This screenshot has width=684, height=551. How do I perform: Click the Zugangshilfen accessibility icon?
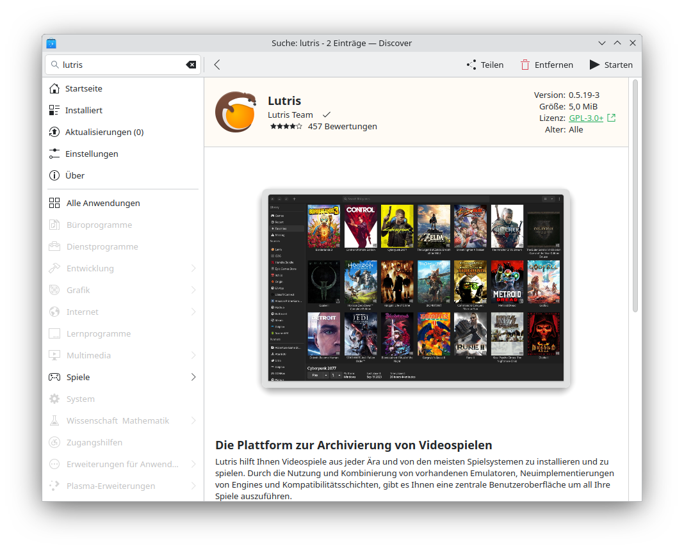pos(54,442)
